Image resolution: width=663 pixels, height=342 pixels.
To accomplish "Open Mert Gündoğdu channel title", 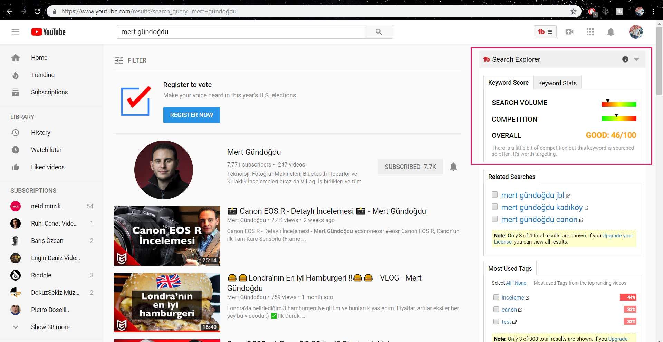I will point(254,152).
